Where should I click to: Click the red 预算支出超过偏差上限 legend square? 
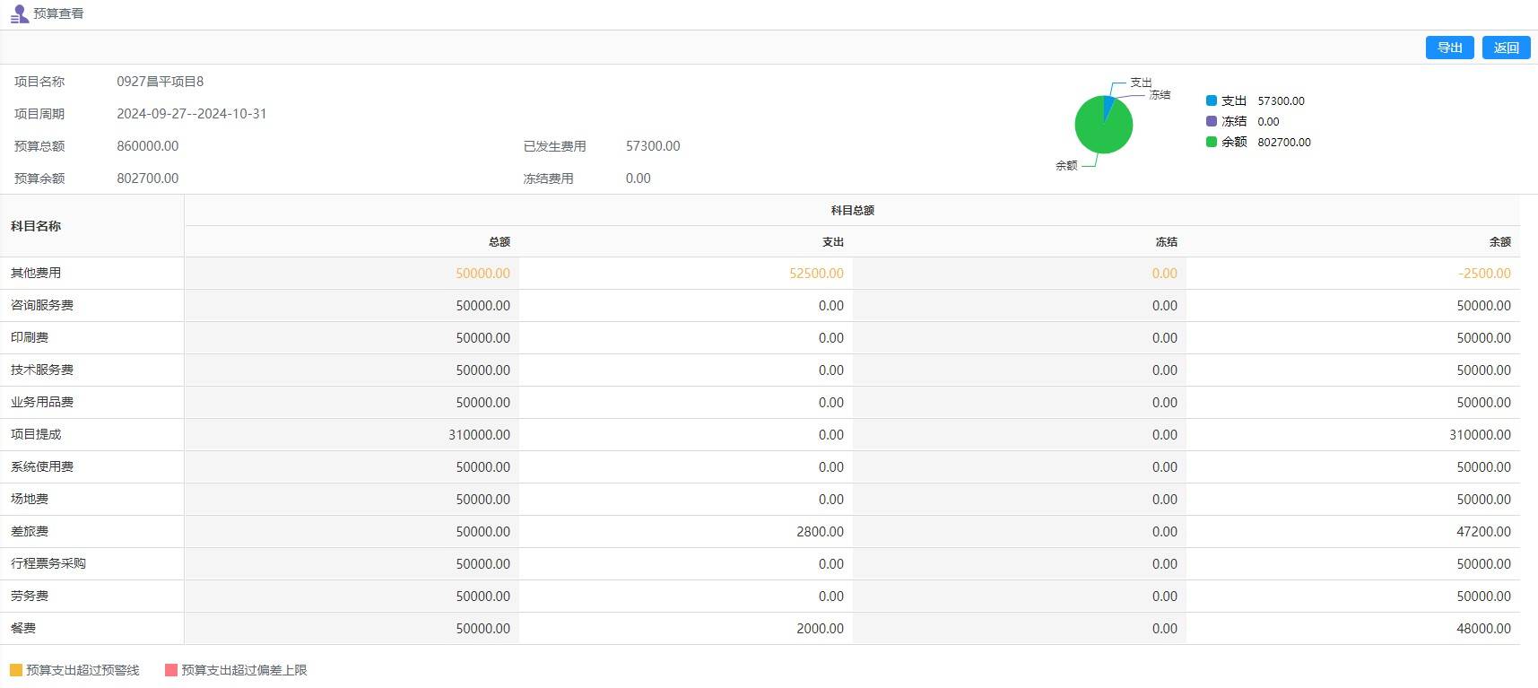tap(171, 670)
